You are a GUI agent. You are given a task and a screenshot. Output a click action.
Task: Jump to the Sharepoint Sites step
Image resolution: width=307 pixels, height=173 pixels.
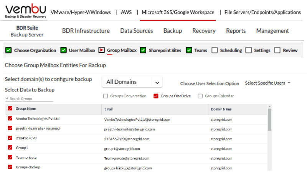[x=165, y=50]
